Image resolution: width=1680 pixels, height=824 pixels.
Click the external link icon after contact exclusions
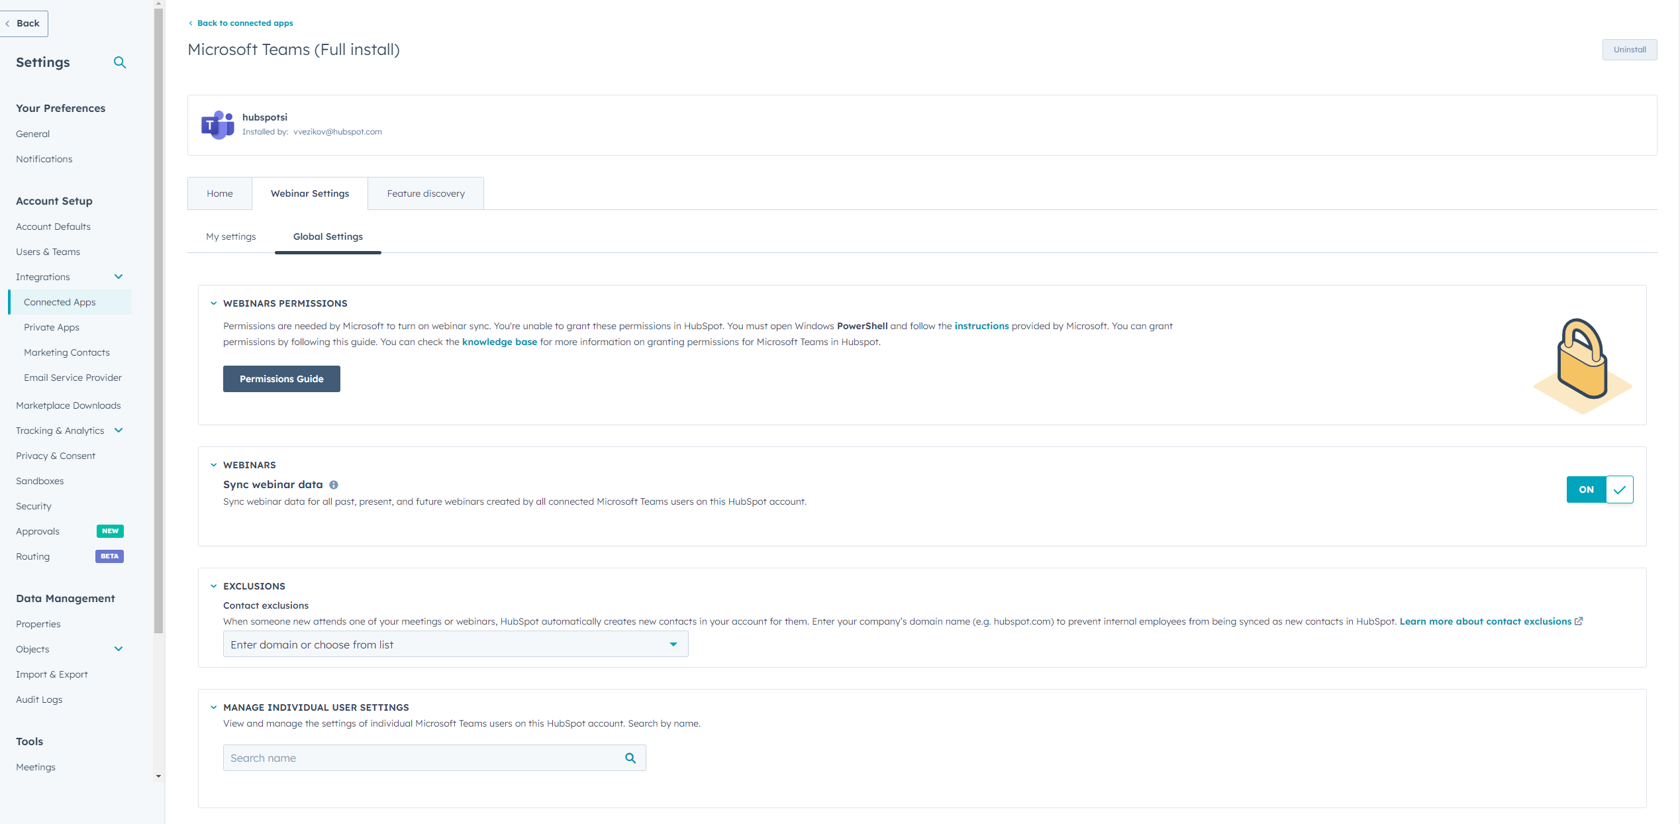pyautogui.click(x=1579, y=621)
